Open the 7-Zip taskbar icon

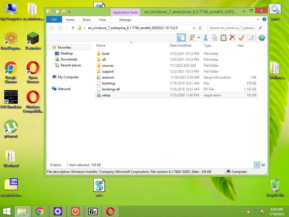click(93, 211)
